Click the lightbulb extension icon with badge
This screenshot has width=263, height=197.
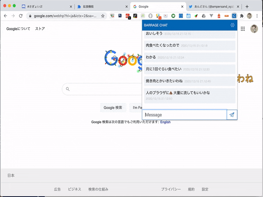click(158, 16)
